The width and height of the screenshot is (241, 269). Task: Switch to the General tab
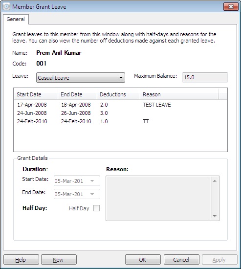16,19
